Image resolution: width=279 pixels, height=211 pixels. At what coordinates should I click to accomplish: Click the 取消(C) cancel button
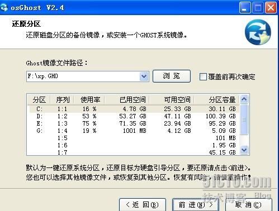[x=249, y=205]
